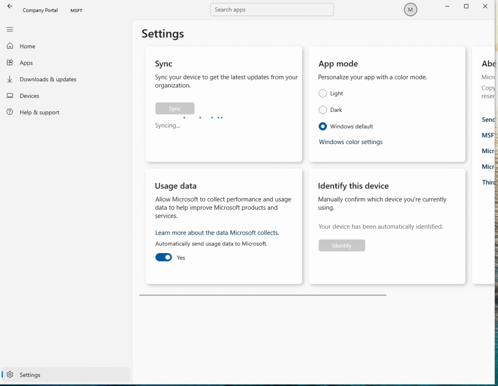Select the Light app mode
498x386 pixels.
point(322,93)
